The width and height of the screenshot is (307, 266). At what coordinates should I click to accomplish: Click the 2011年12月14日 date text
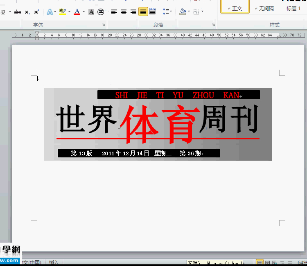pos(126,153)
